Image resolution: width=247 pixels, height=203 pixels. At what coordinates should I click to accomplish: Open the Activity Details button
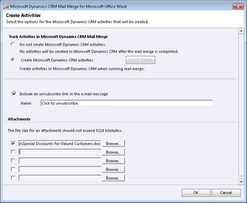[x=141, y=60]
